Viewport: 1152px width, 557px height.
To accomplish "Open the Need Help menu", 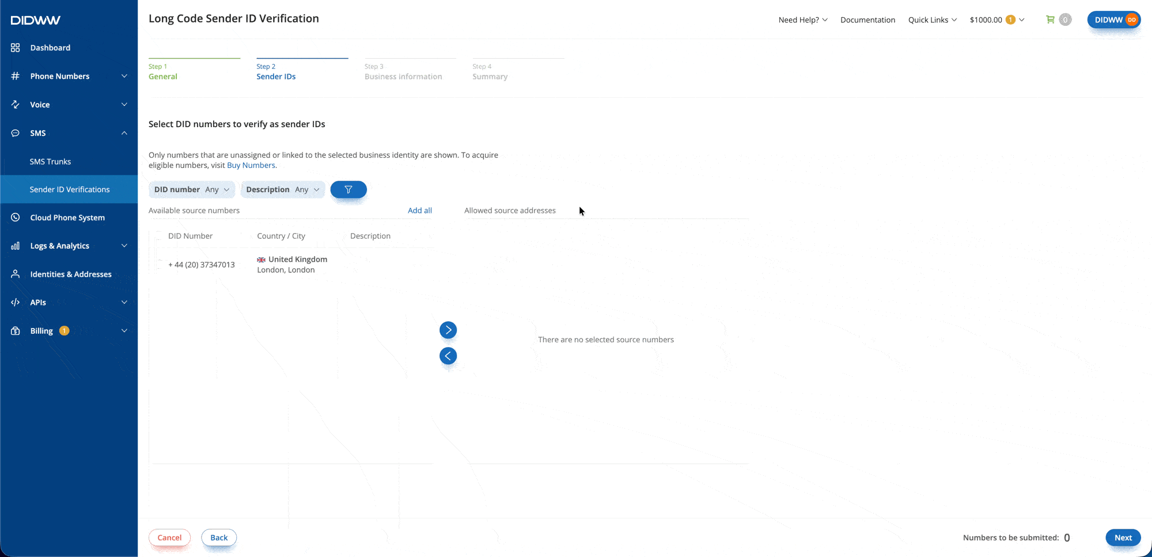I will click(x=803, y=20).
